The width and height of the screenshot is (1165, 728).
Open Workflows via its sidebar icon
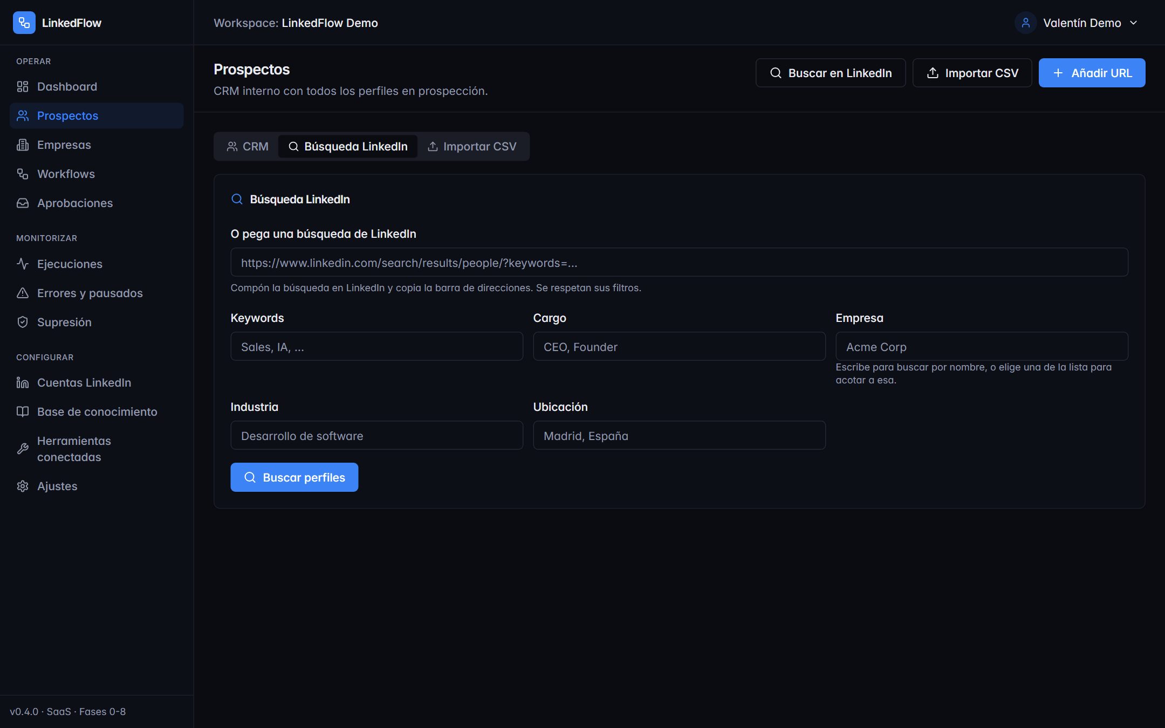pyautogui.click(x=23, y=174)
